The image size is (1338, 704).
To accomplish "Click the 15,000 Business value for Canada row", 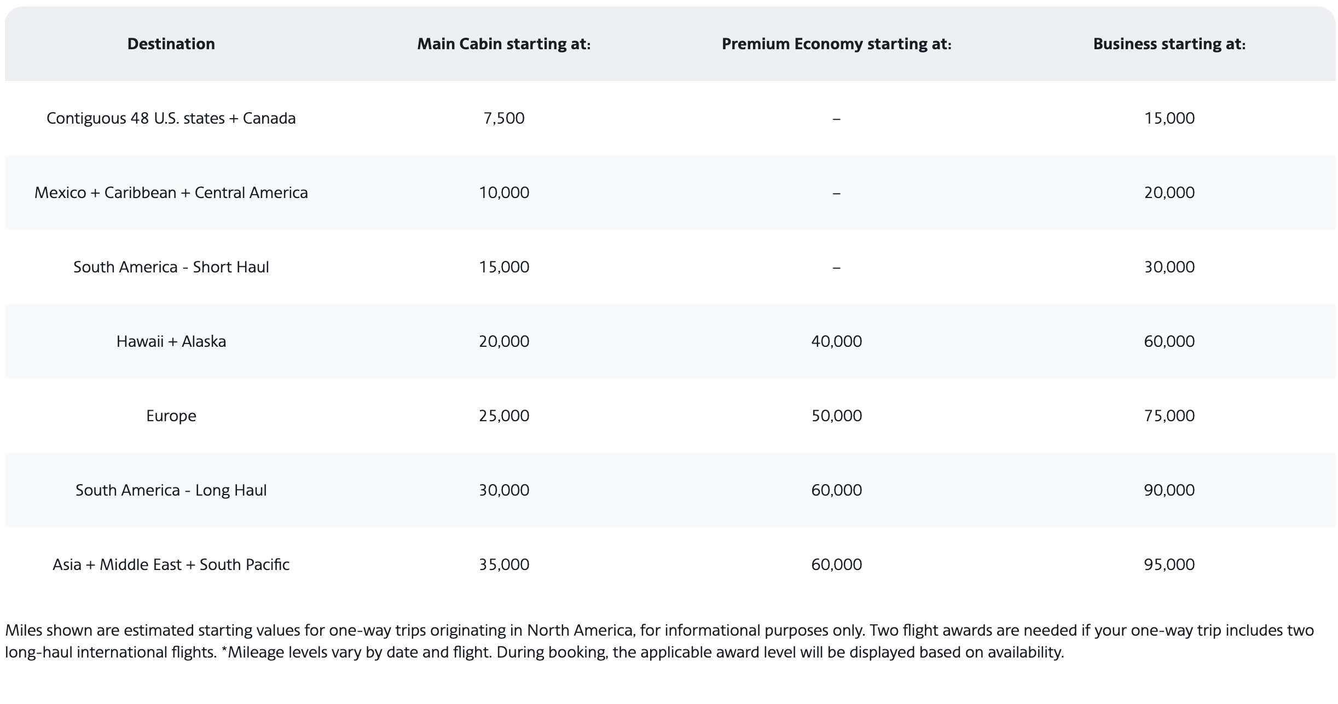I will click(1169, 118).
